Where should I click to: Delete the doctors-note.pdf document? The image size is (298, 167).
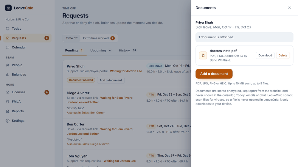283,55
